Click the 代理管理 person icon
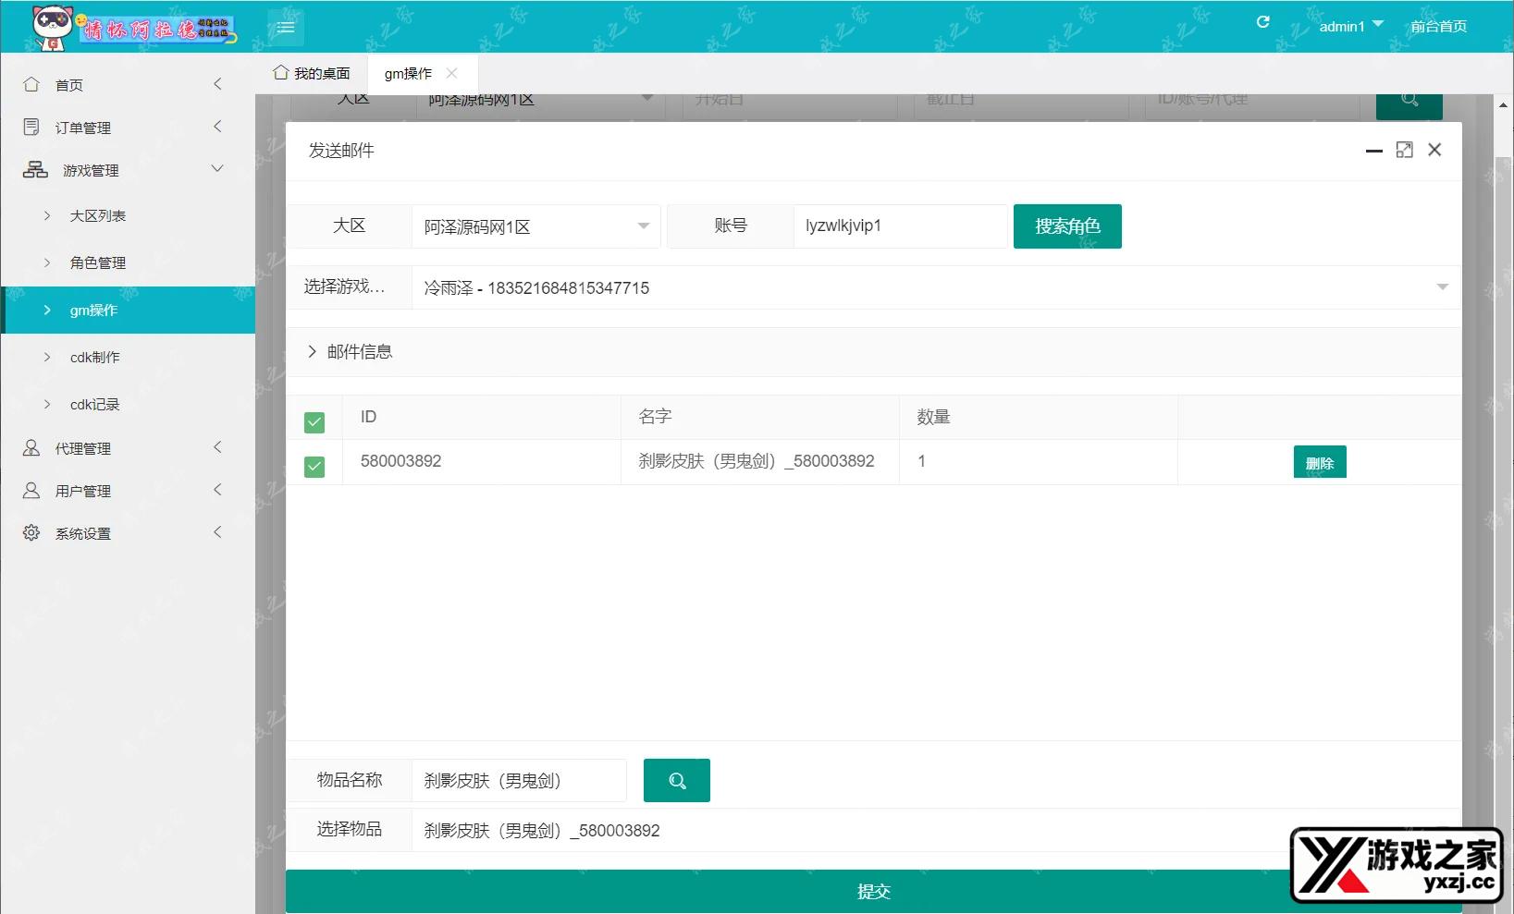Image resolution: width=1514 pixels, height=914 pixels. 31,447
